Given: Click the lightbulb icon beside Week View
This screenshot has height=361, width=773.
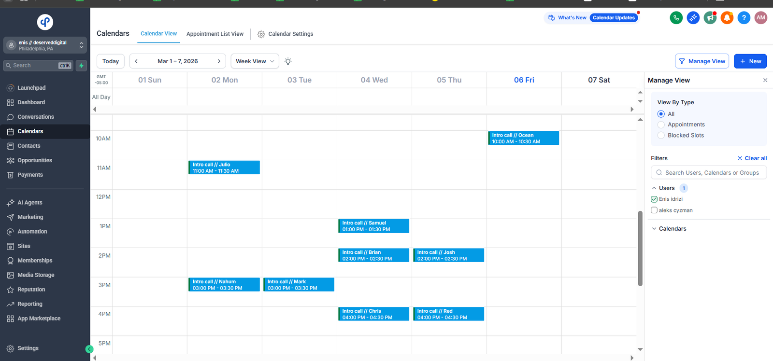Looking at the screenshot, I should pos(288,61).
